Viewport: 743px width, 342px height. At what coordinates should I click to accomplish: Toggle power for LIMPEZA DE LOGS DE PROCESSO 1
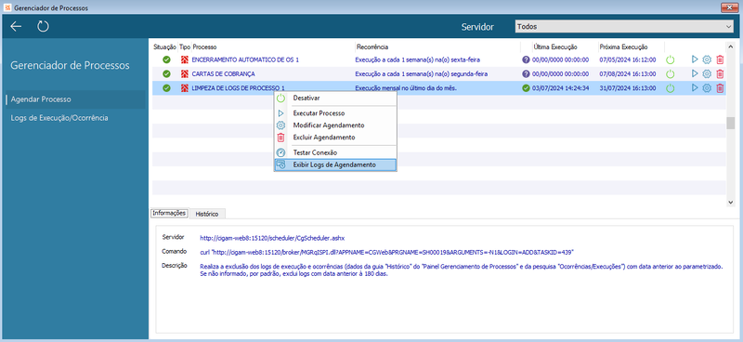pos(670,88)
